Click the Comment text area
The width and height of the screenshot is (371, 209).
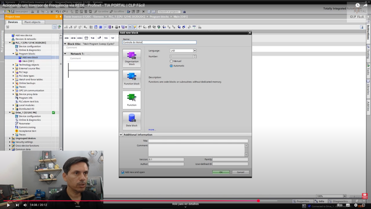(196, 150)
